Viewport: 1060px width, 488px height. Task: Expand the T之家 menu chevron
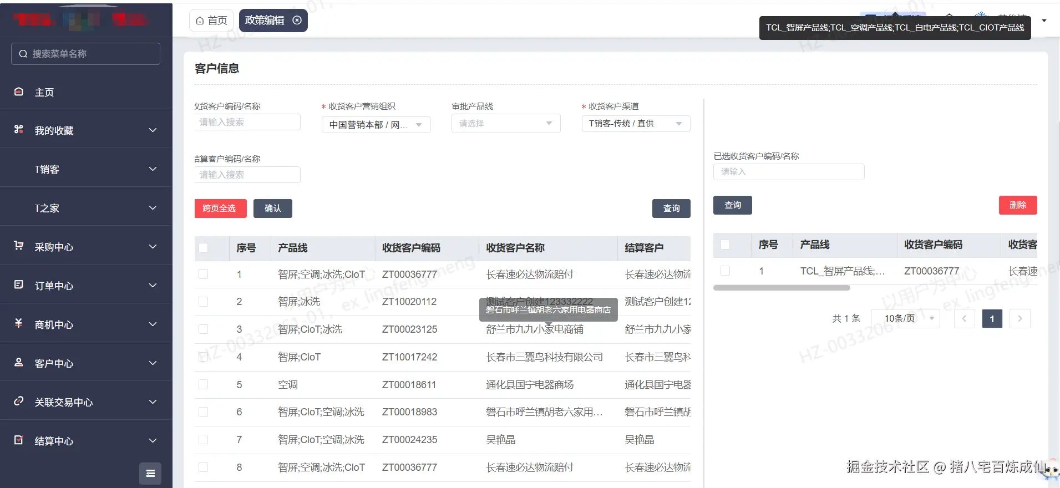[153, 207]
